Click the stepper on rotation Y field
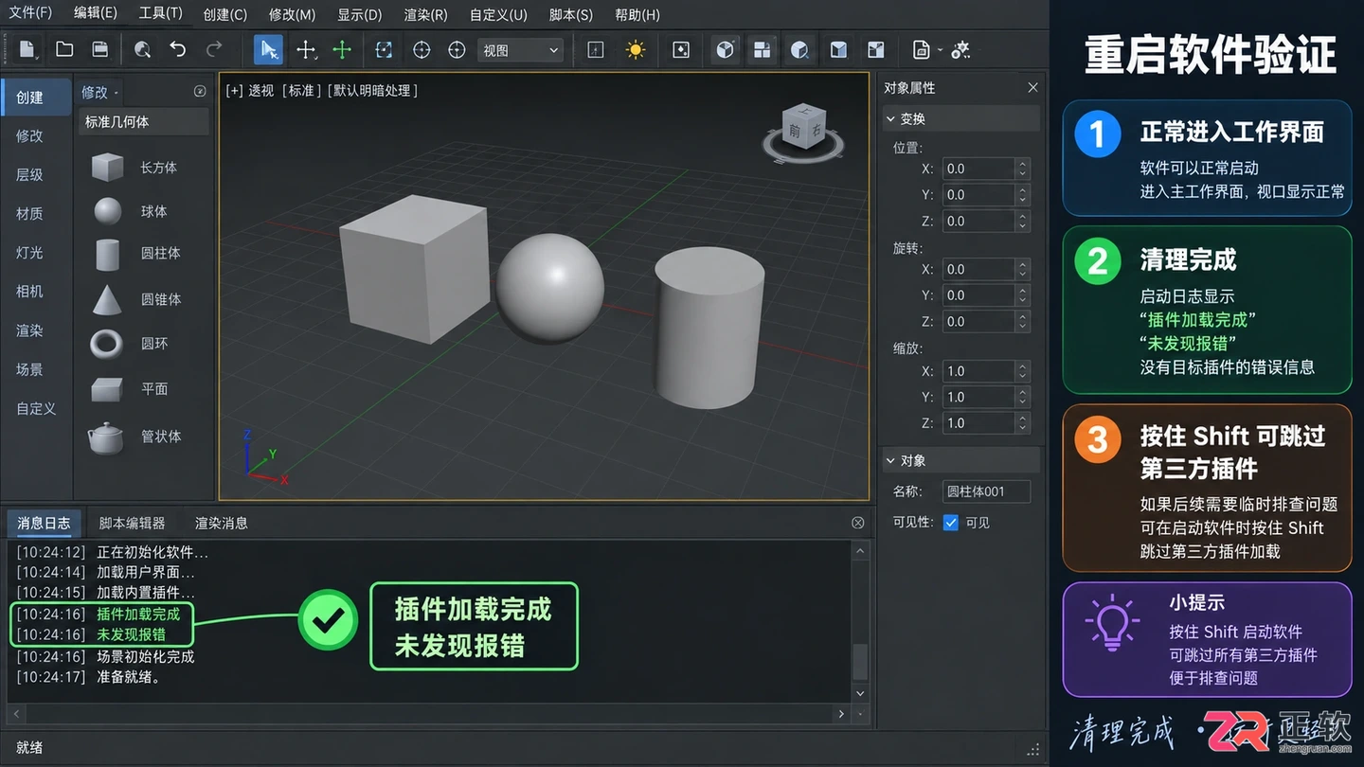Image resolution: width=1364 pixels, height=767 pixels. click(x=1022, y=295)
